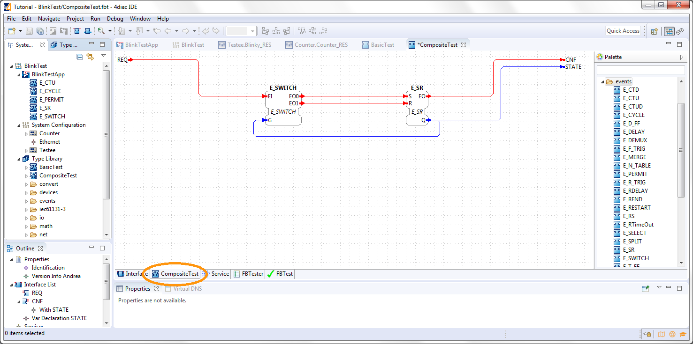This screenshot has height=344, width=693.
Task: Select E_CTU from the events palette
Action: coord(631,98)
